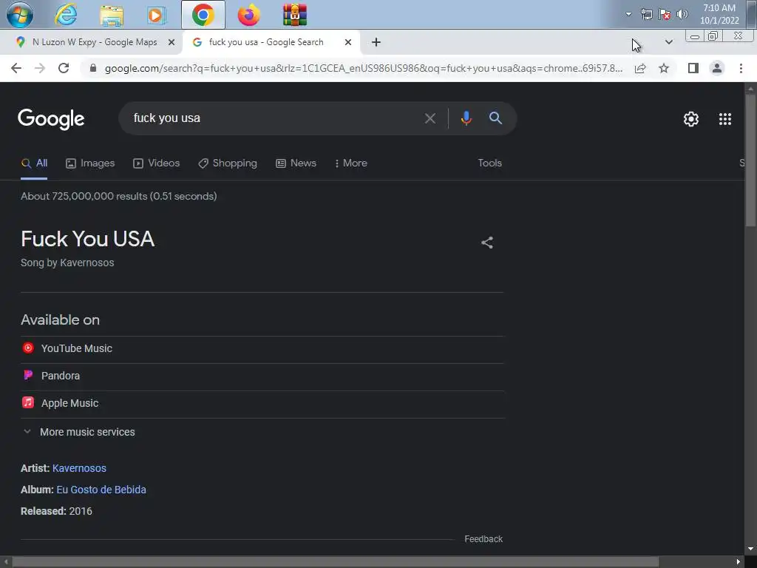Viewport: 757px width, 568px height.
Task: Open the Chrome tab search chevron
Action: pos(668,42)
